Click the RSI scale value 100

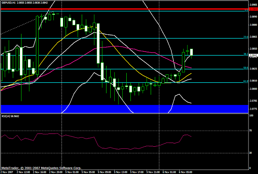pos(251,116)
